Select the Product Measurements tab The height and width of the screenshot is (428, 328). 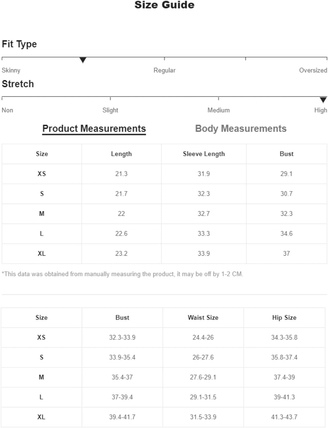tap(94, 129)
